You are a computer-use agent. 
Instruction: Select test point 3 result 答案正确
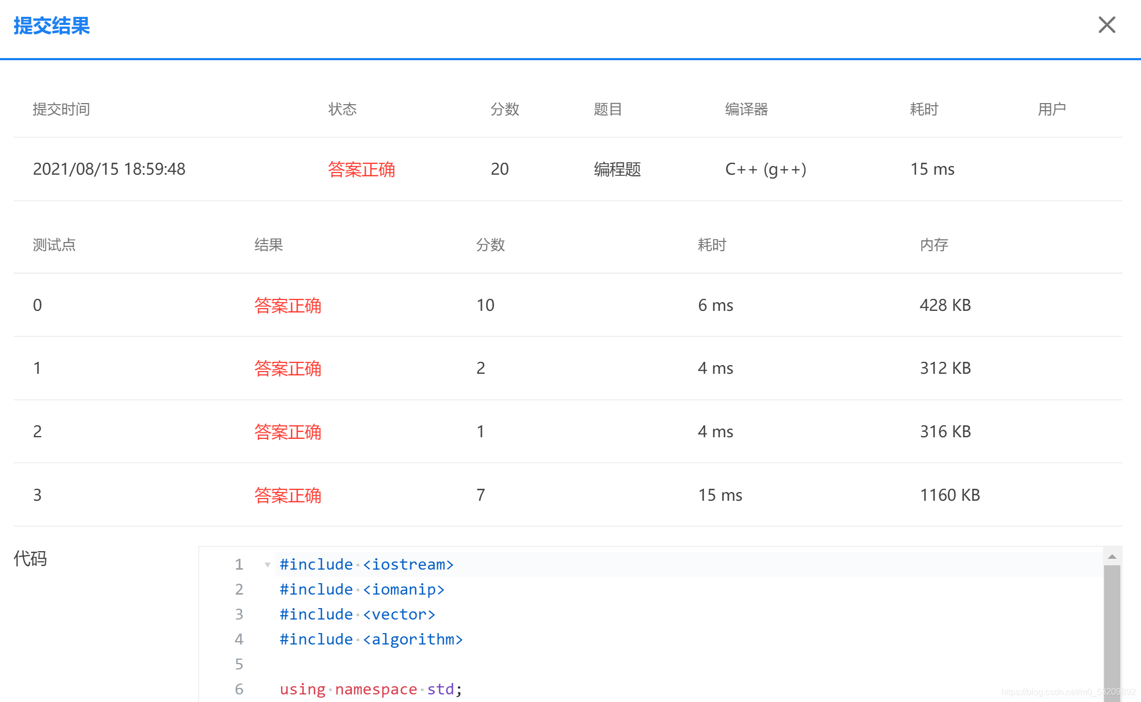[x=288, y=495]
